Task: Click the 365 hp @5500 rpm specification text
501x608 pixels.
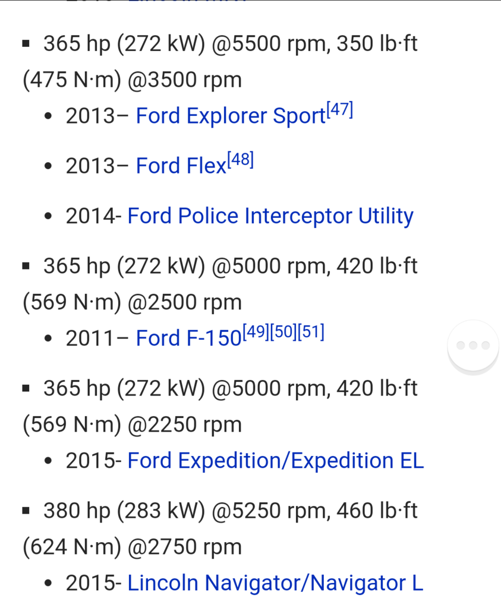Action: pos(220,61)
